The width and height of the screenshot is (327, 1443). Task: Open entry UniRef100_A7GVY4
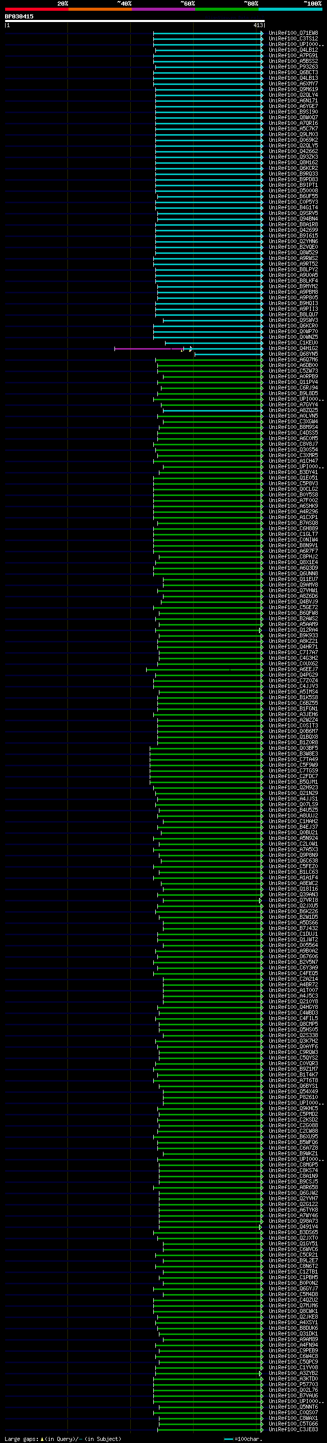[293, 404]
